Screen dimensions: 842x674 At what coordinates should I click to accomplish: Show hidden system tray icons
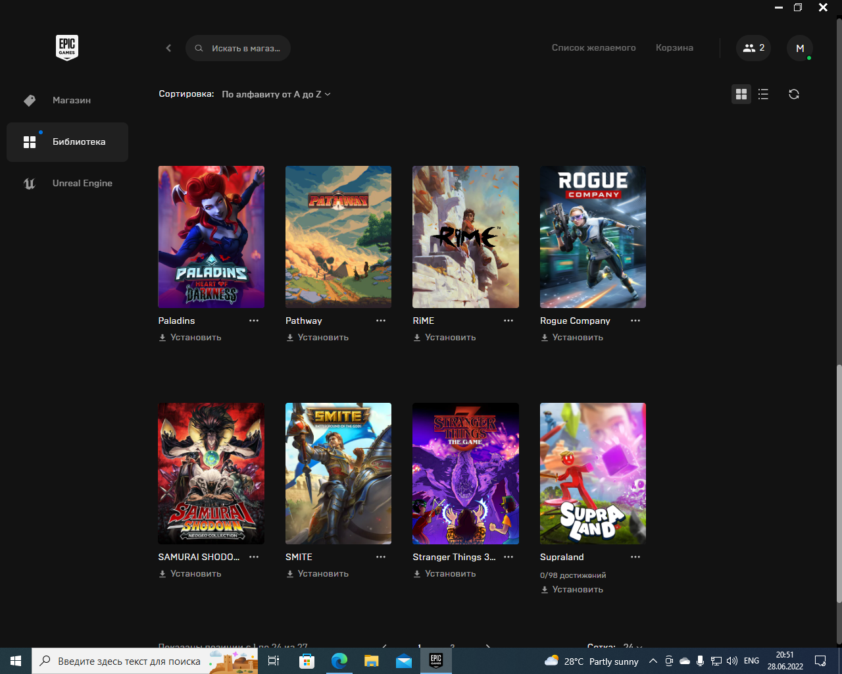click(653, 661)
